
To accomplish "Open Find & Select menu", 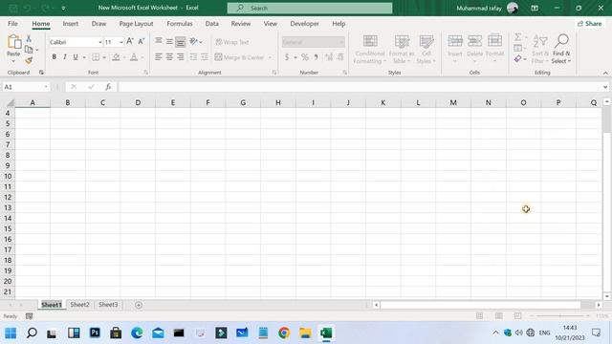I will (561, 49).
